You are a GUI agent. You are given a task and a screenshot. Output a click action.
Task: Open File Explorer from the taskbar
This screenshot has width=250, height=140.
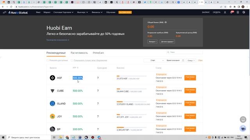click(61, 137)
